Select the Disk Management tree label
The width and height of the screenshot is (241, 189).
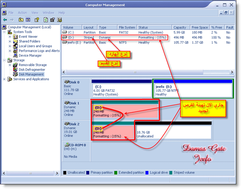coord(31,74)
